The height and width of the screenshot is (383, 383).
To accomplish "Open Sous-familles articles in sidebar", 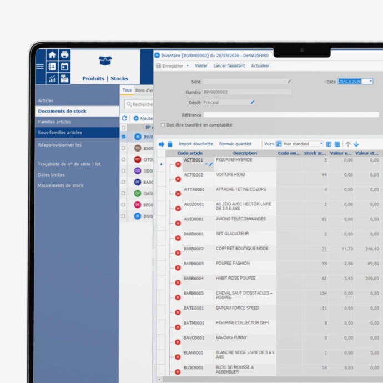I will coord(77,133).
